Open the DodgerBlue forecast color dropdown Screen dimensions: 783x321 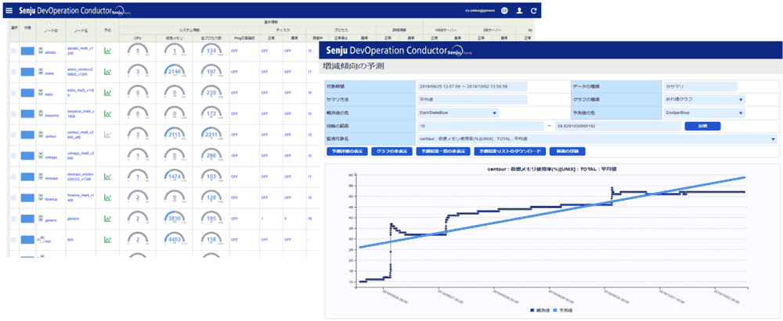coord(704,112)
